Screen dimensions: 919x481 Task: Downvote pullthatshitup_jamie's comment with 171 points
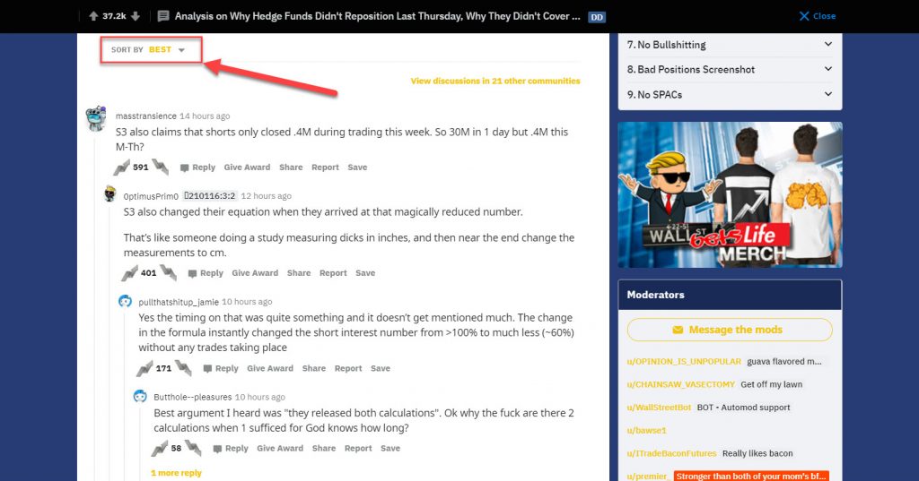tap(183, 369)
